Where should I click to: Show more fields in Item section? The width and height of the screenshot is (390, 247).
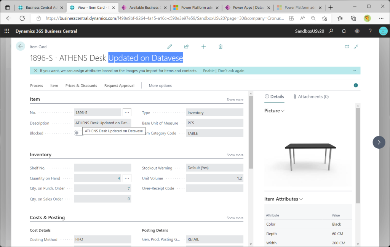(x=235, y=99)
